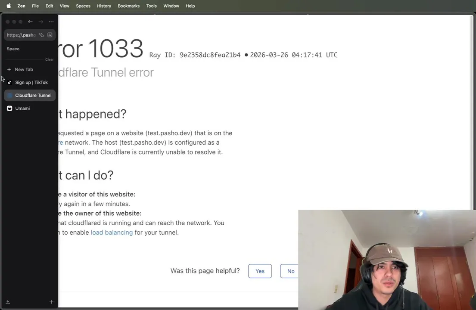
Task: Open a New Tab from the sidebar
Action: click(x=29, y=69)
